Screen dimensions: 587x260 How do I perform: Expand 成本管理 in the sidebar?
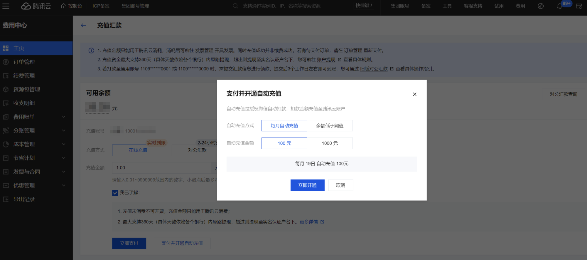point(24,144)
